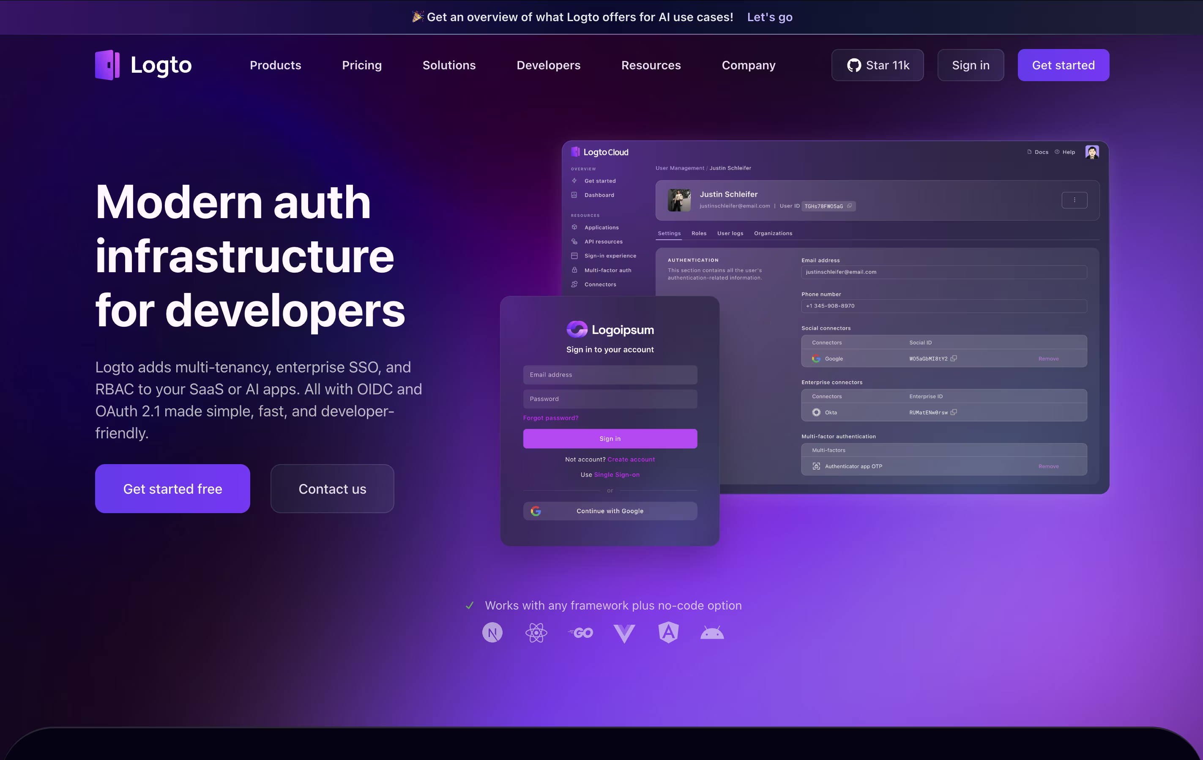
Task: Open the Developers menu
Action: [x=549, y=65]
